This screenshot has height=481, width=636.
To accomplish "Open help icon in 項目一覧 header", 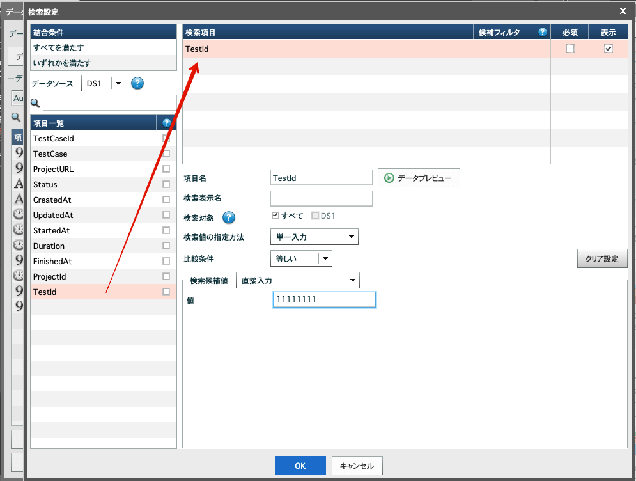I will [x=166, y=123].
